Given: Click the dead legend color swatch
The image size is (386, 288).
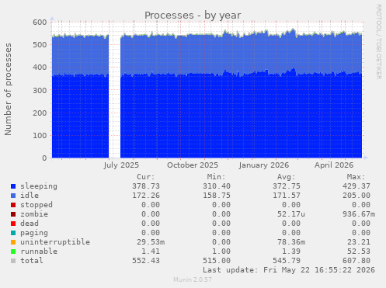Looking at the screenshot, I should tap(13, 224).
